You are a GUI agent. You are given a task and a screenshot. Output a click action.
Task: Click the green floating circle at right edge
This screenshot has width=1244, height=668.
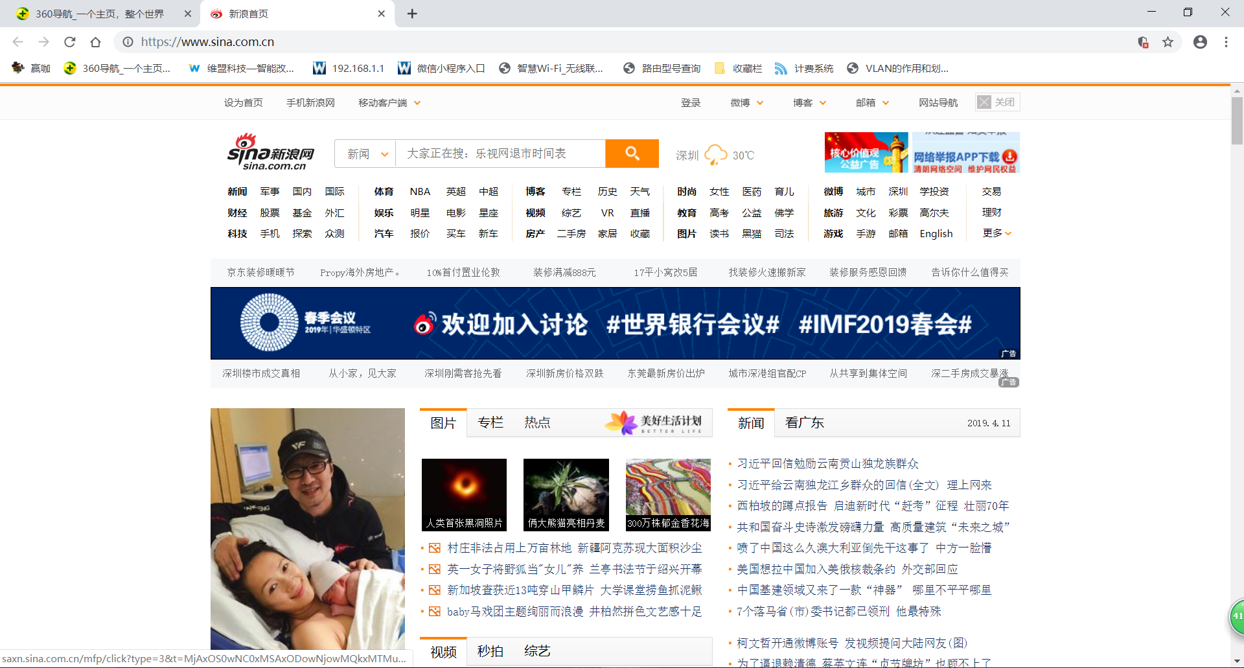pos(1237,617)
